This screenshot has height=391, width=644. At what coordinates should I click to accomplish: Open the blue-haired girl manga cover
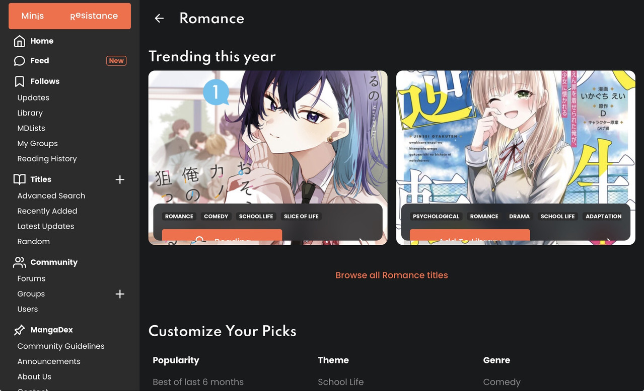tap(268, 137)
